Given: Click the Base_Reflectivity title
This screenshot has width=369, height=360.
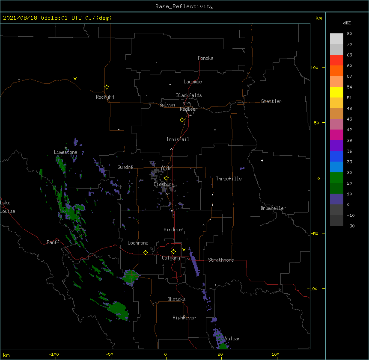Looking at the screenshot, I should tap(184, 6).
